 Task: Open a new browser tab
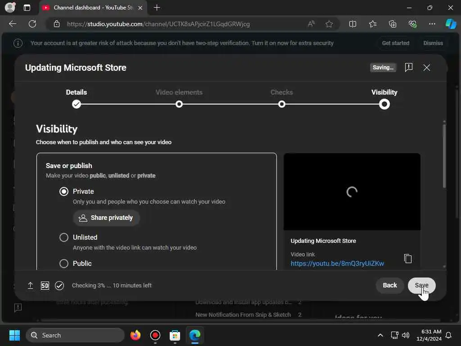(157, 8)
